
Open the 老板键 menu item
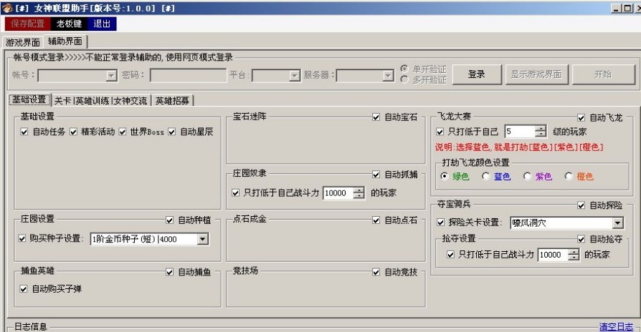point(70,24)
